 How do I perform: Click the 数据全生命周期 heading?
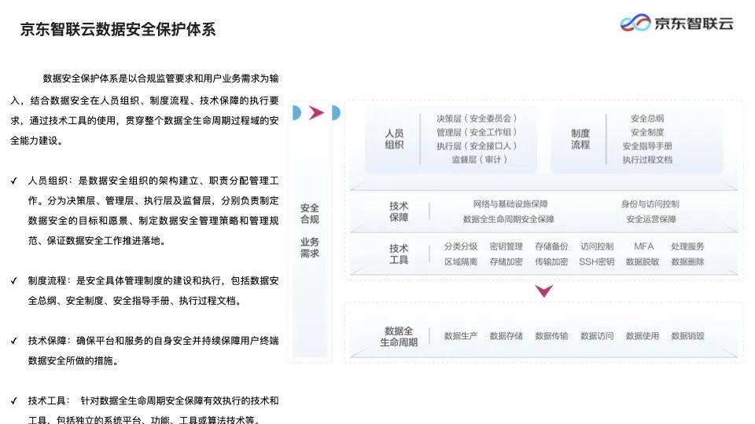point(399,337)
